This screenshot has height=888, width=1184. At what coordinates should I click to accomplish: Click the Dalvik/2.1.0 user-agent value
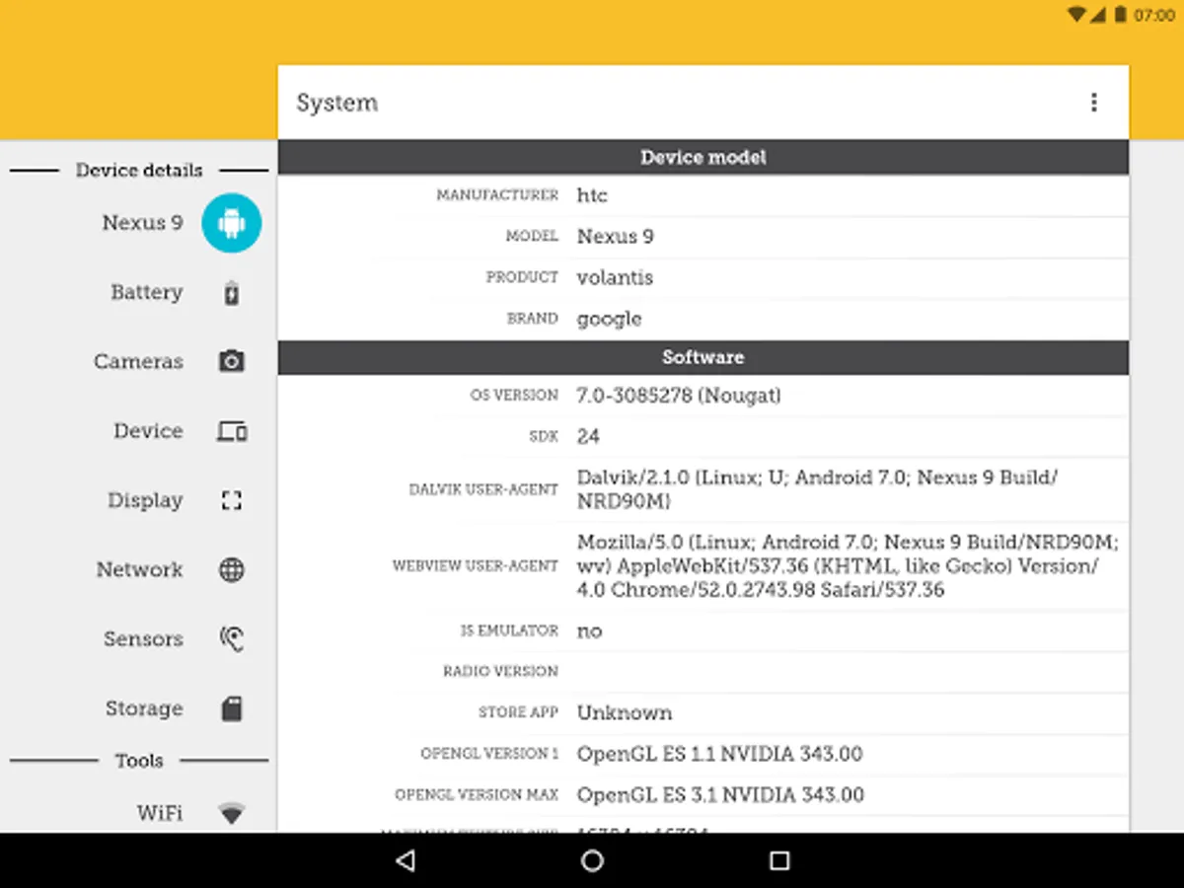pos(817,489)
